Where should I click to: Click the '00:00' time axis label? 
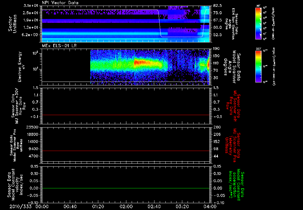coord(42,206)
